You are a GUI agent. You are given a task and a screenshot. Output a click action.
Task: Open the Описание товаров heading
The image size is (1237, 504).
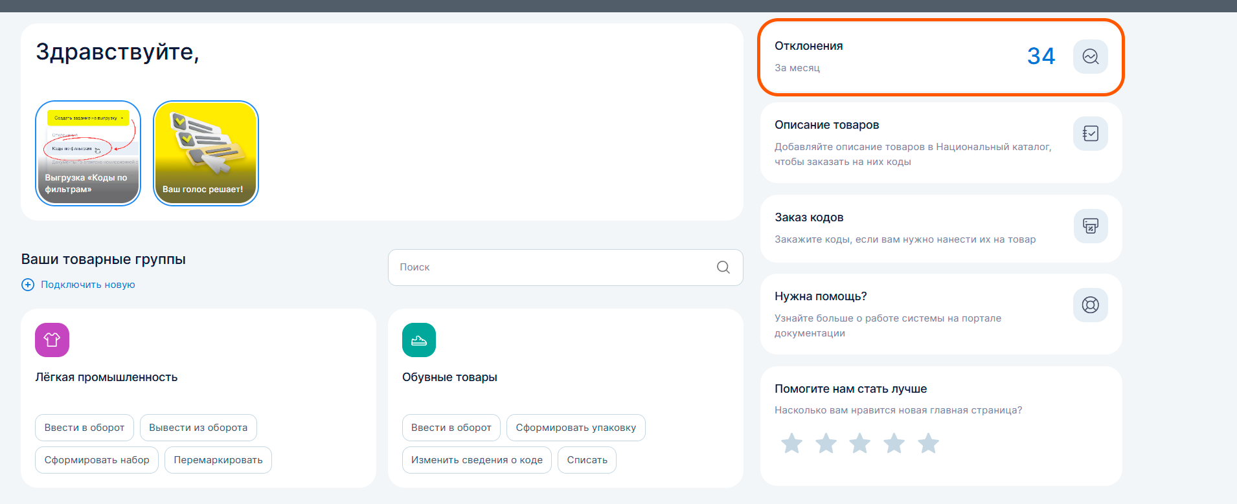click(x=827, y=125)
